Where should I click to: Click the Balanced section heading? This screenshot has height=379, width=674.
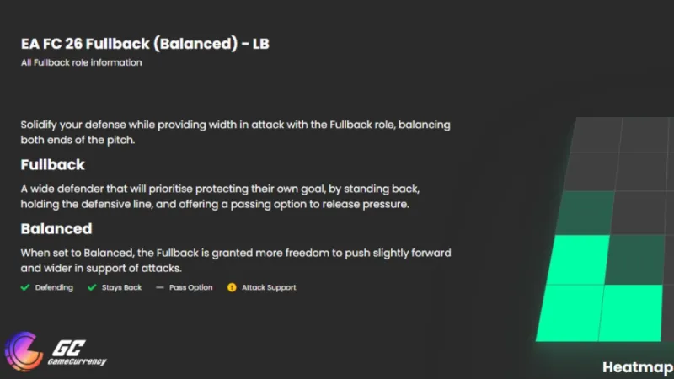pyautogui.click(x=56, y=228)
